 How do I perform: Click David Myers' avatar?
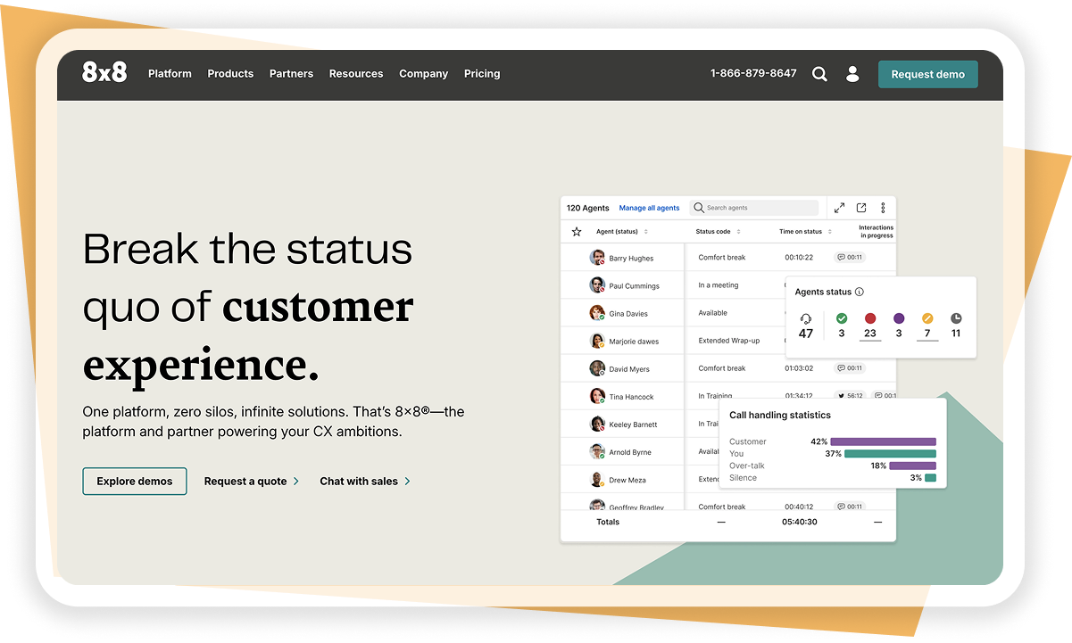coord(597,368)
